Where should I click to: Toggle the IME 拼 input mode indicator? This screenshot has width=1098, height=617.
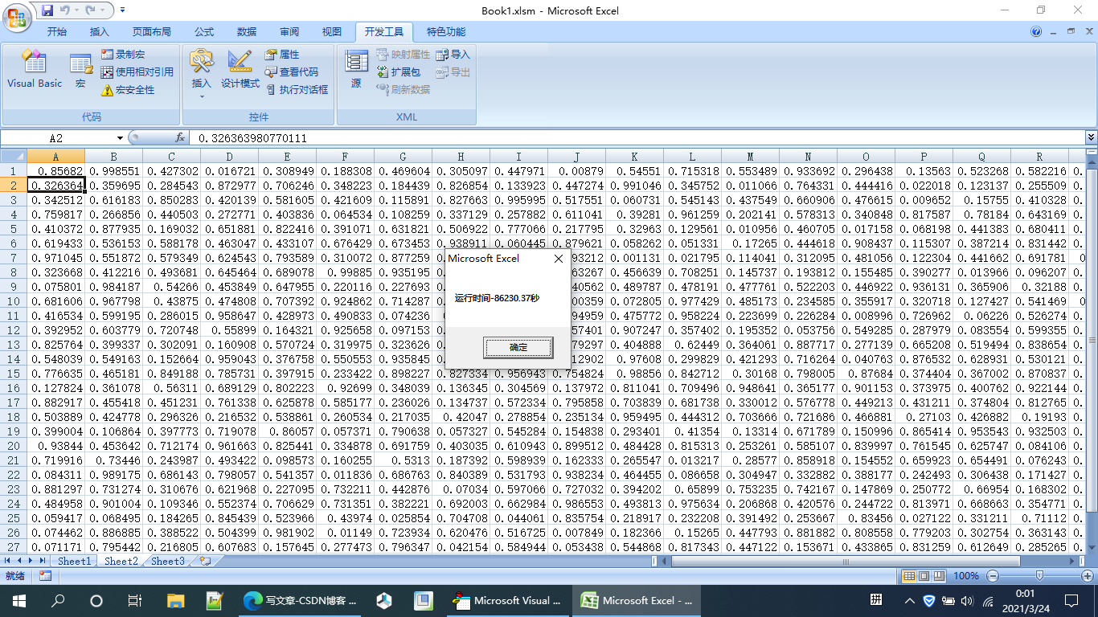click(x=876, y=601)
